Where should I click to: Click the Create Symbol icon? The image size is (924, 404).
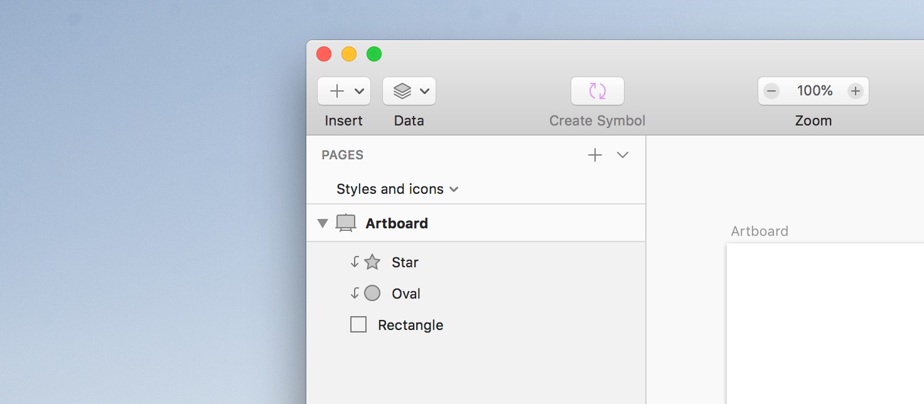tap(597, 91)
